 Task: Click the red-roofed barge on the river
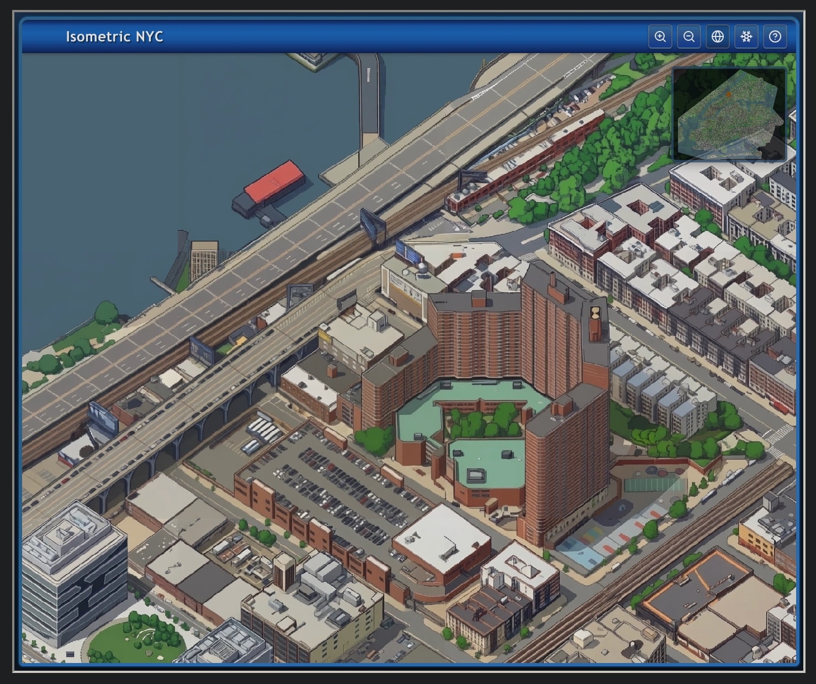(x=273, y=182)
